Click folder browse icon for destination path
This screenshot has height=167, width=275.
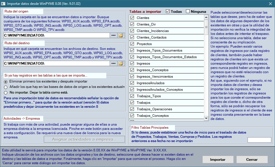(x=121, y=63)
